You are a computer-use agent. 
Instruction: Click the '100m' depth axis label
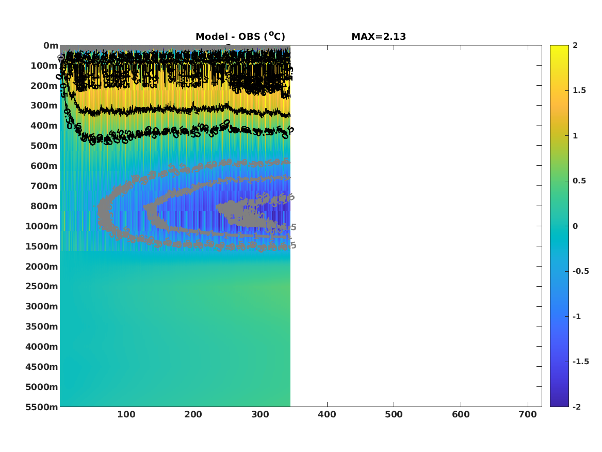[44, 66]
